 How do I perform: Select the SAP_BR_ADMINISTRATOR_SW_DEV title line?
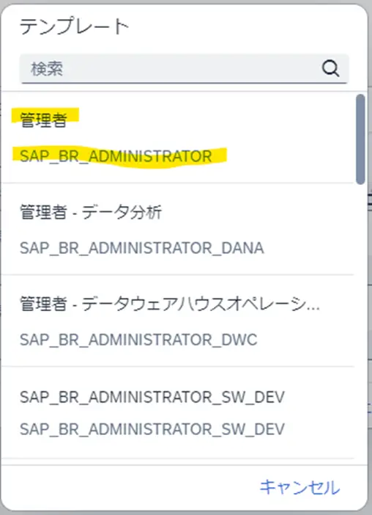coord(152,397)
